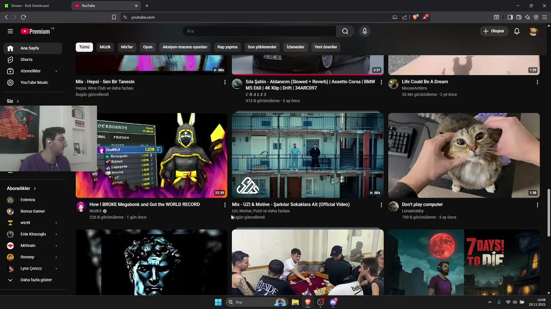Click the YouTube search field

pos(260,31)
